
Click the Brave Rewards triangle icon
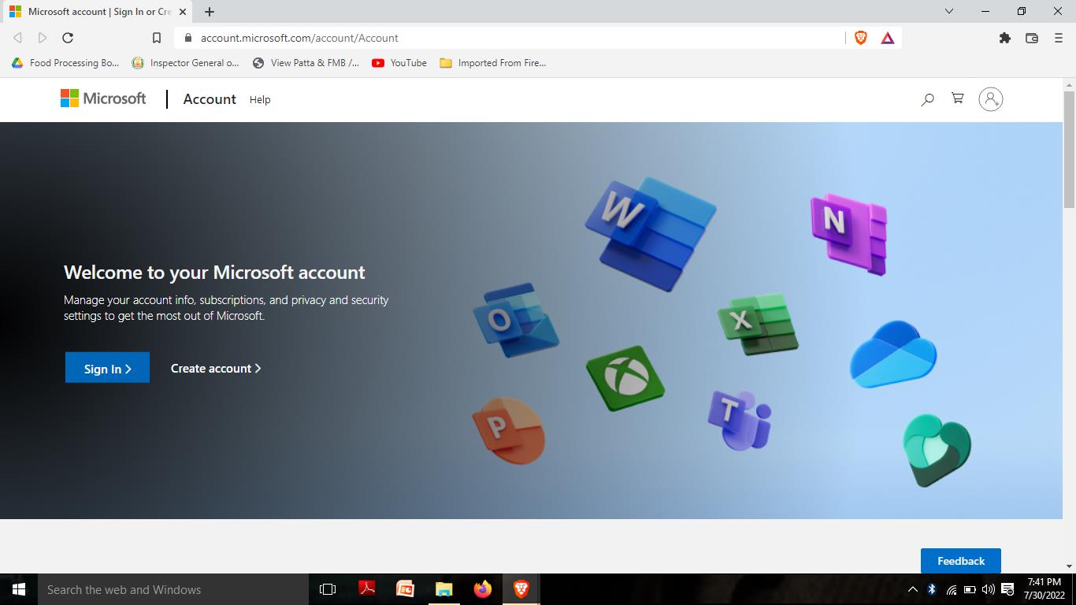888,38
